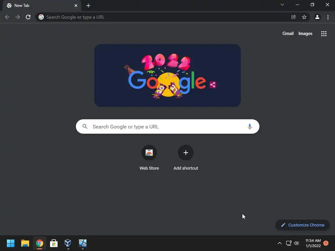Click the Google icon in address bar
The height and width of the screenshot is (251, 335).
(x=41, y=17)
